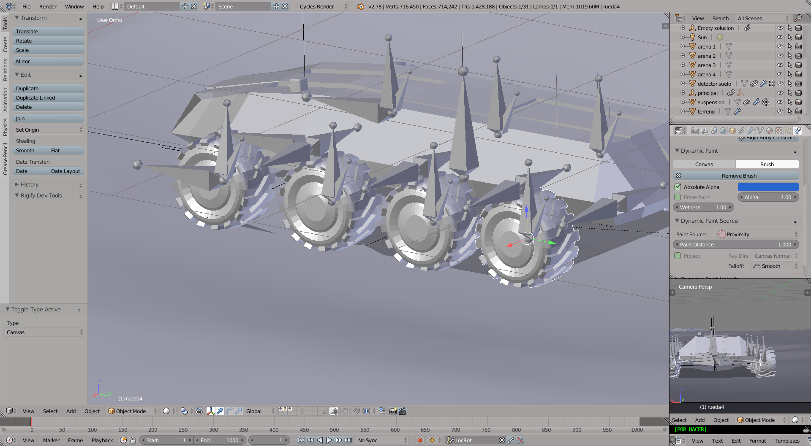Enable the rotate manipulator arc icon
This screenshot has width=811, height=446.
click(x=229, y=411)
